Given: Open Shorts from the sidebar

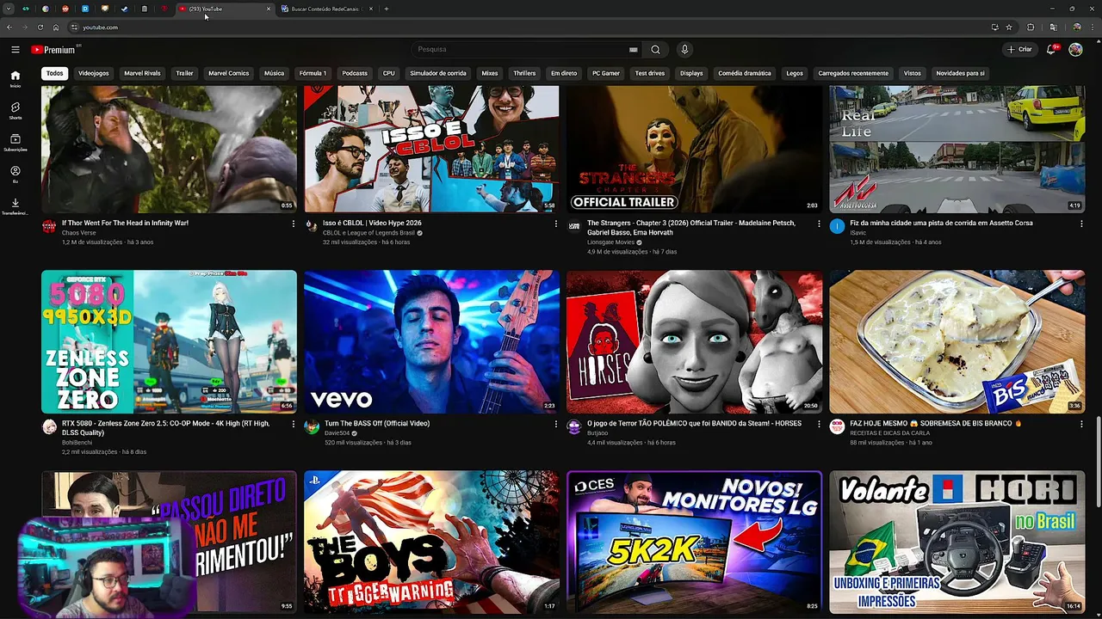Looking at the screenshot, I should pos(15,110).
